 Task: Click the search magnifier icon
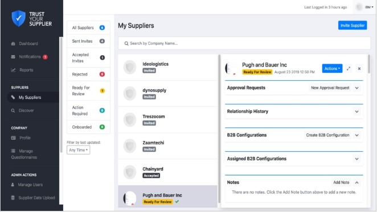126,43
